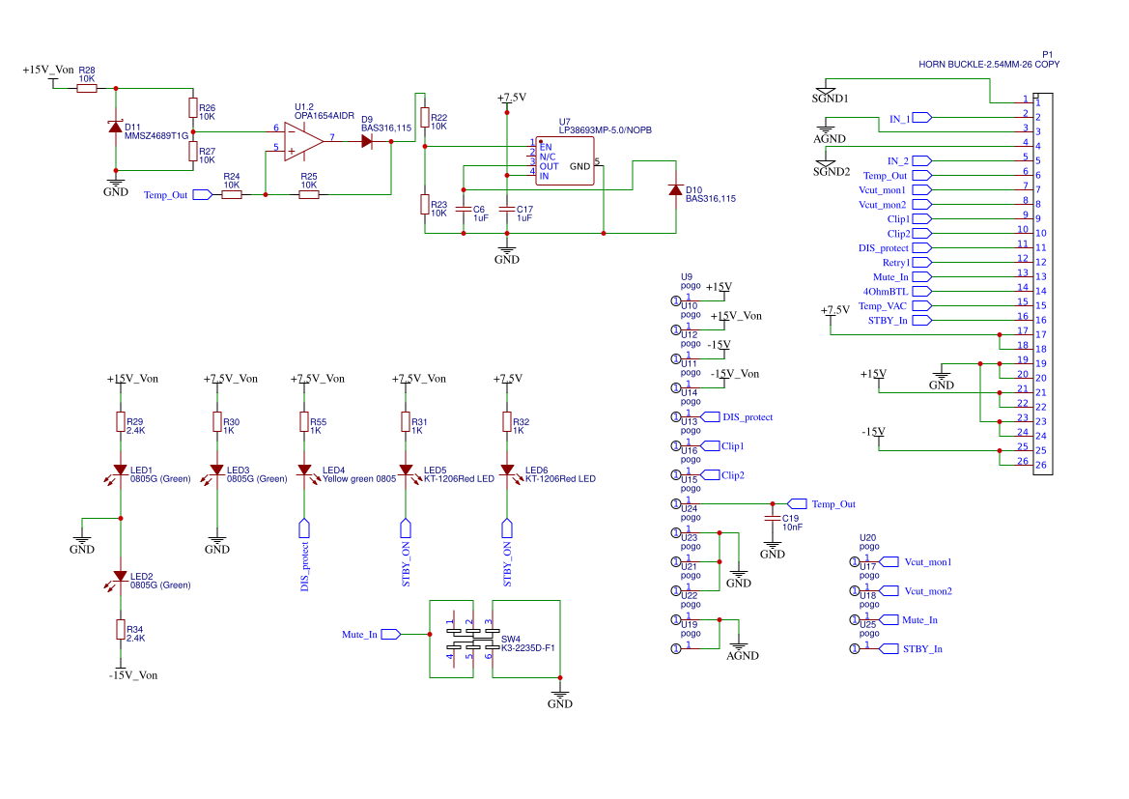Click the Mute_In port flag near SW4

tap(390, 634)
